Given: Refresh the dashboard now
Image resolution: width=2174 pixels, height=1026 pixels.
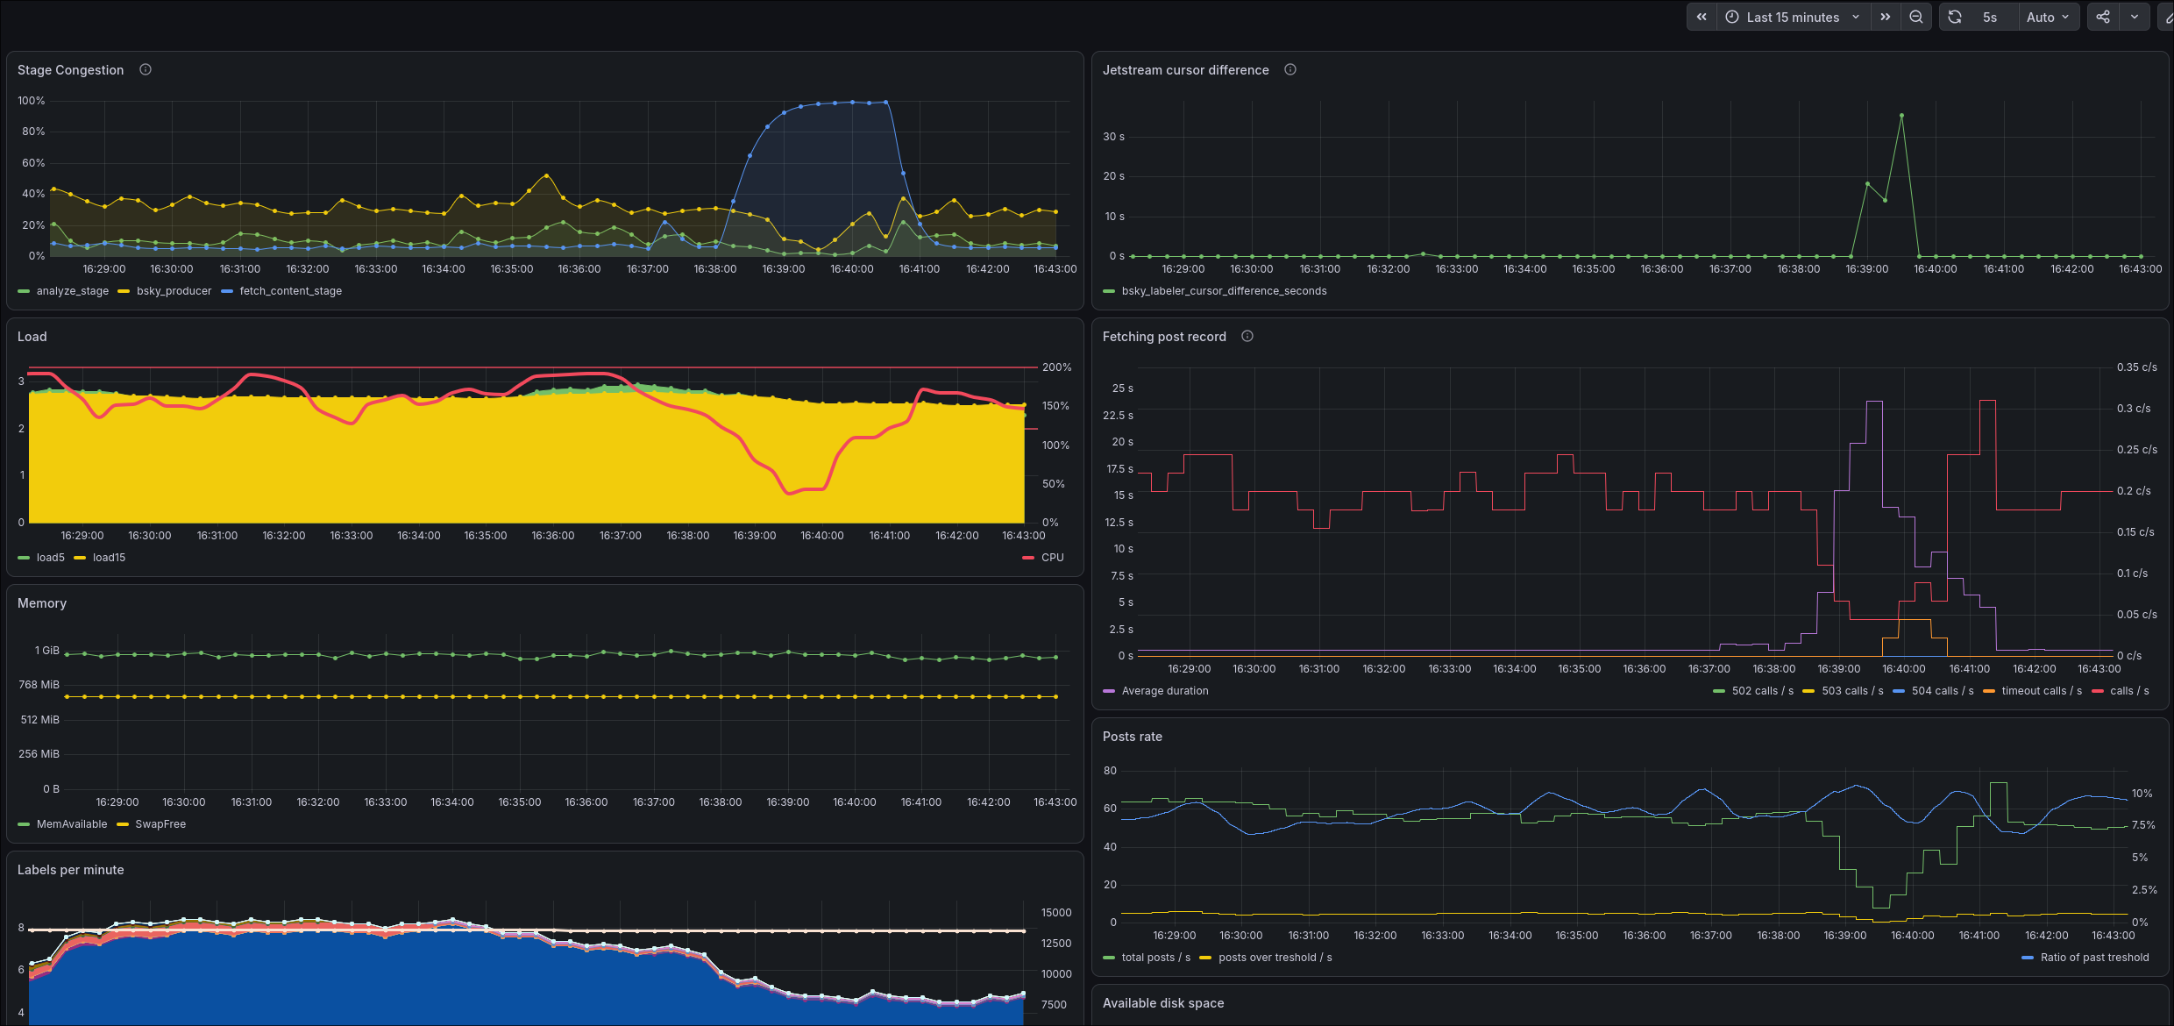Looking at the screenshot, I should tap(1955, 17).
